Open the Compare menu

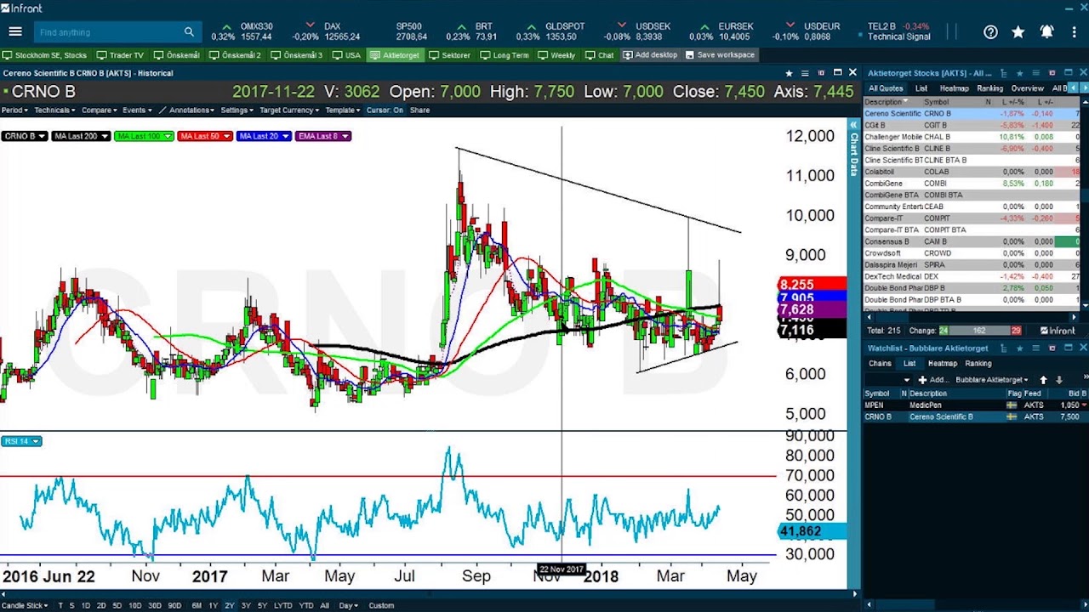(x=100, y=110)
